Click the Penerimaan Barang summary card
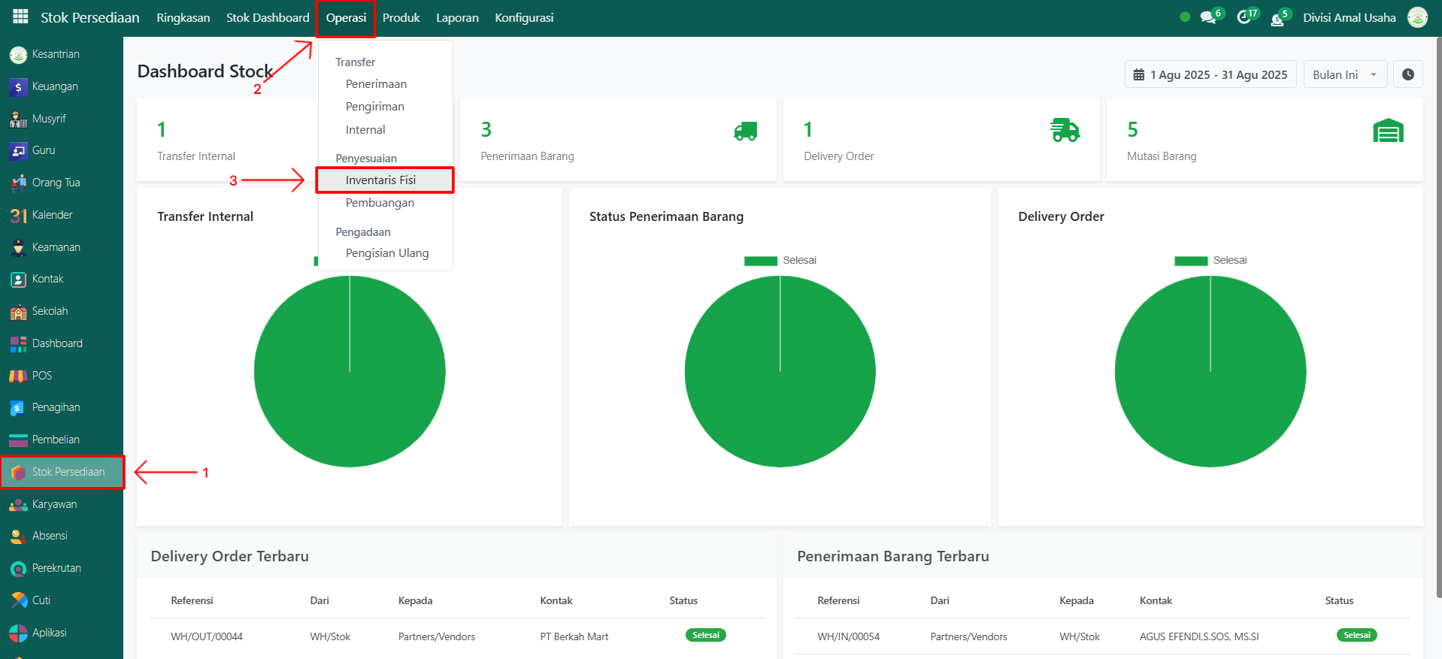This screenshot has width=1442, height=659. pyautogui.click(x=617, y=141)
